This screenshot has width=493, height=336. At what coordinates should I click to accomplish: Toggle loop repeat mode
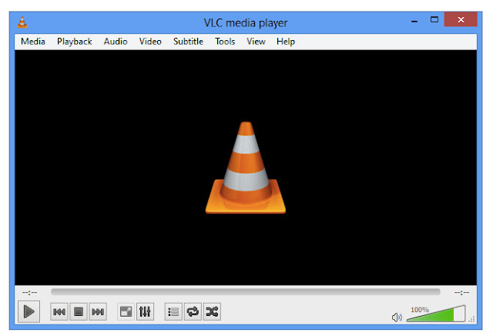pos(193,312)
